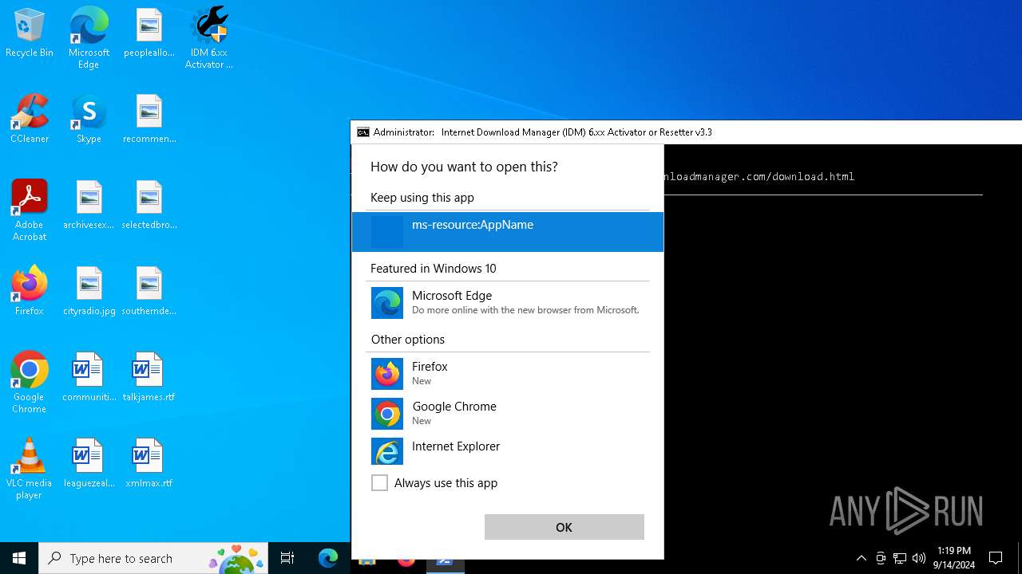Choose ms-resource:AppName in the open-with dialog
The width and height of the screenshot is (1022, 574).
pos(508,231)
